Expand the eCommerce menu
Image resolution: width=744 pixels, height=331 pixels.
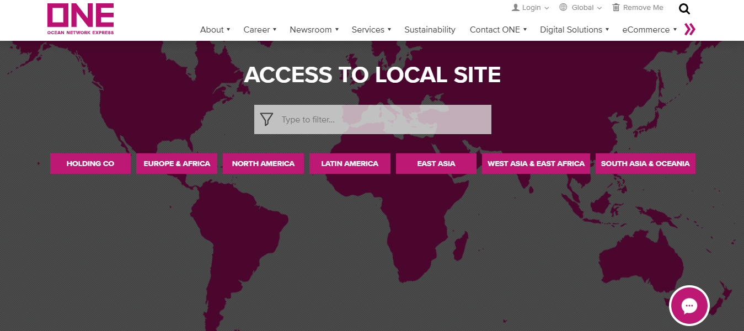click(x=649, y=30)
